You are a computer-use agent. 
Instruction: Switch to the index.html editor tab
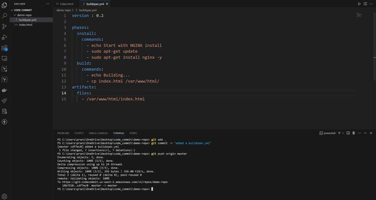[x=65, y=4]
